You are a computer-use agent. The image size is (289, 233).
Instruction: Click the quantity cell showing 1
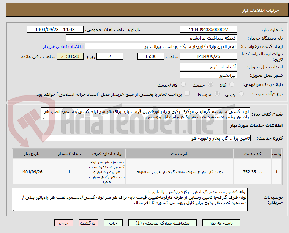tap(69, 172)
